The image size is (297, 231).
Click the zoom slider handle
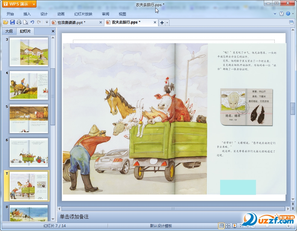(267, 226)
